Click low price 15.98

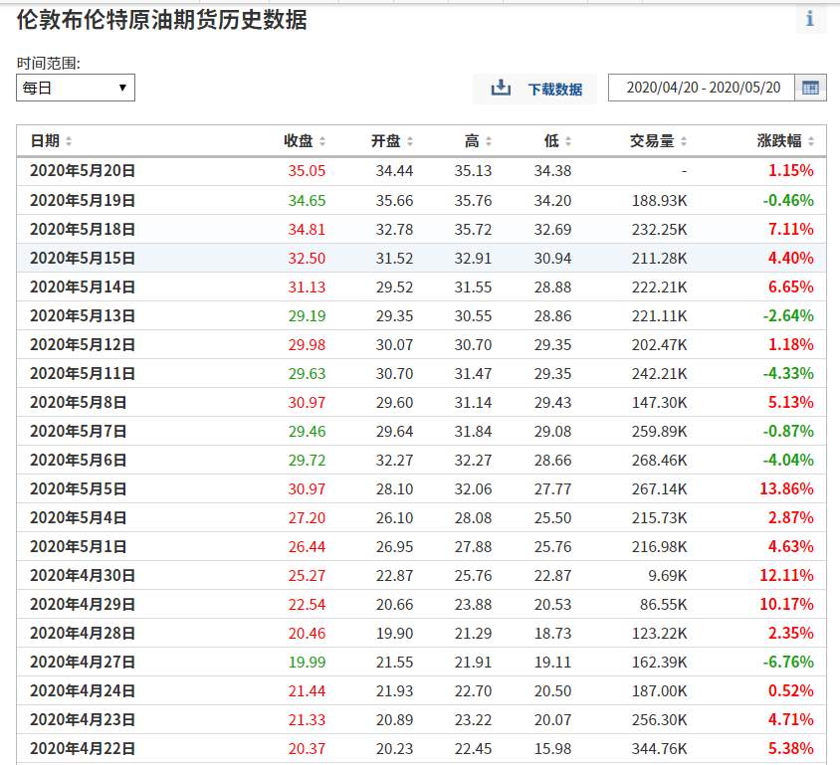point(552,749)
